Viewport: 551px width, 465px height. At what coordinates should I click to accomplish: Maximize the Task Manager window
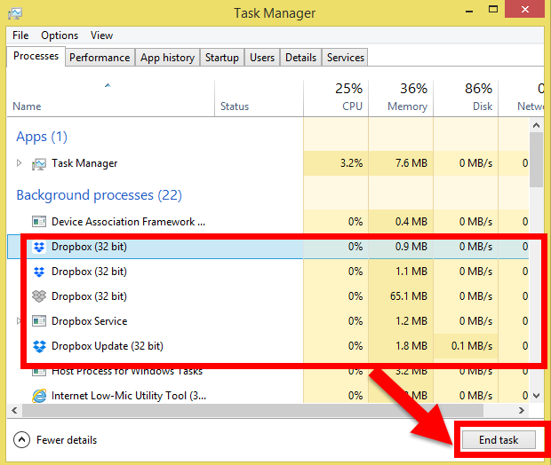click(x=493, y=10)
